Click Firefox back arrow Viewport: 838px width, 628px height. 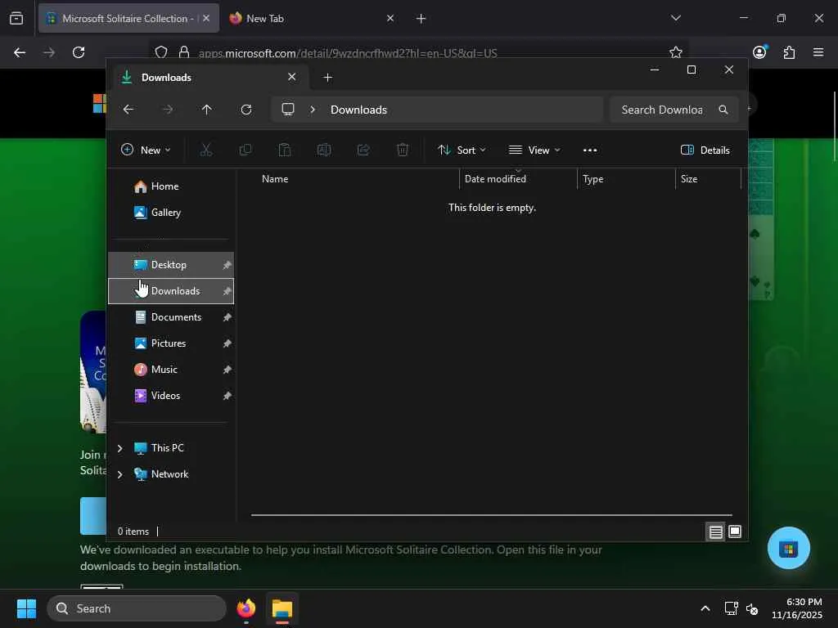point(20,52)
